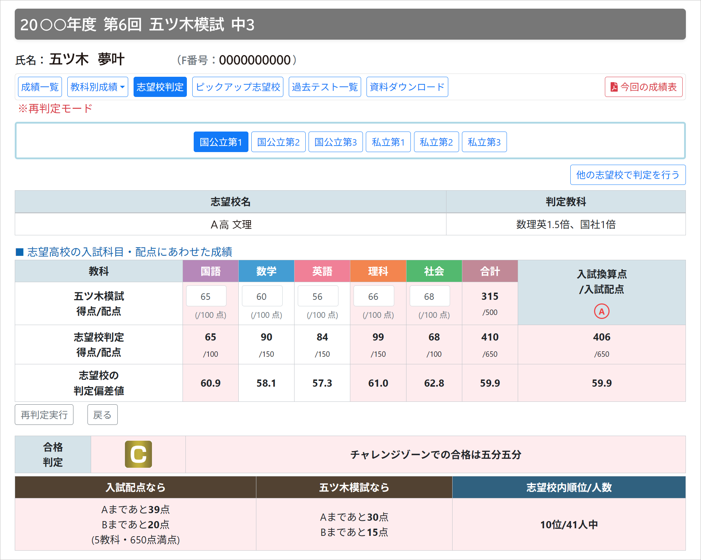Image resolution: width=701 pixels, height=560 pixels.
Task: Switch to 国公立第2 school option
Action: pos(278,142)
